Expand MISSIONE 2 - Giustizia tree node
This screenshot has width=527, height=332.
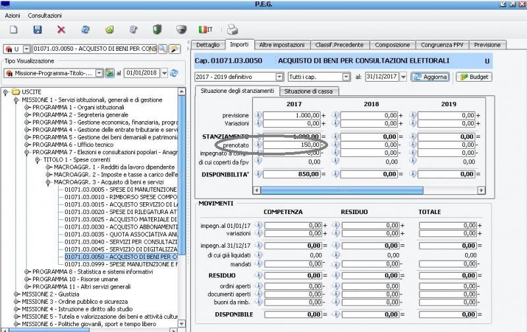click(x=16, y=294)
